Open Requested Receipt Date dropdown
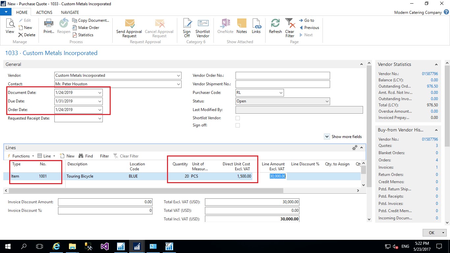This screenshot has height=253, width=450. click(100, 118)
